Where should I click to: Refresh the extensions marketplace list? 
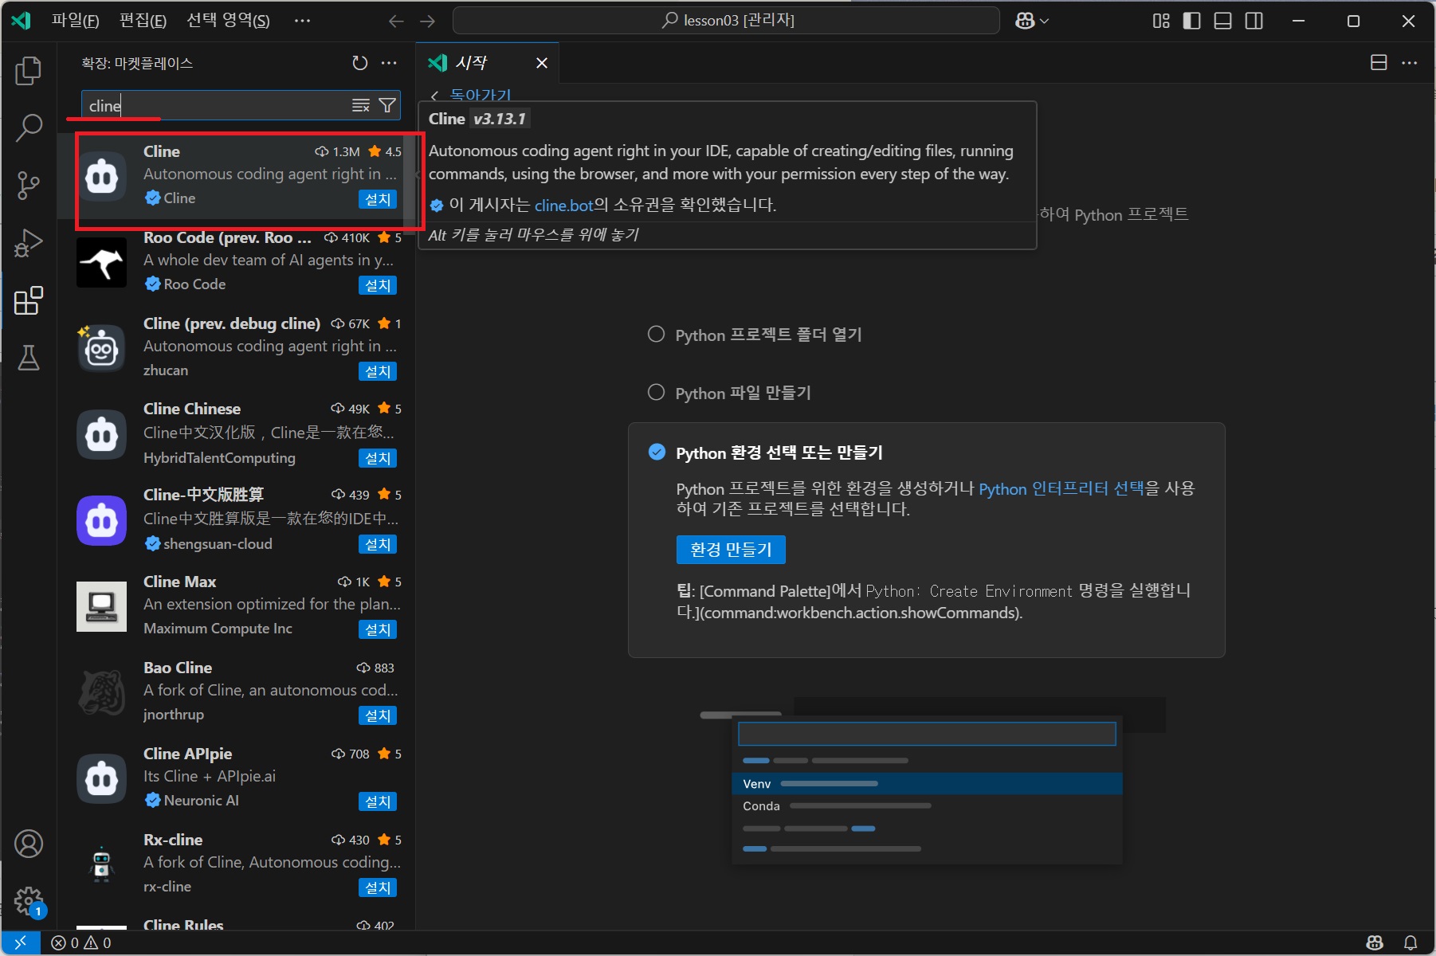click(x=360, y=63)
